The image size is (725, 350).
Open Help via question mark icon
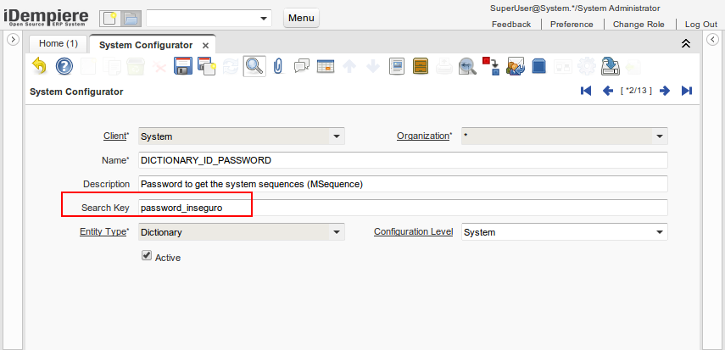coord(64,66)
